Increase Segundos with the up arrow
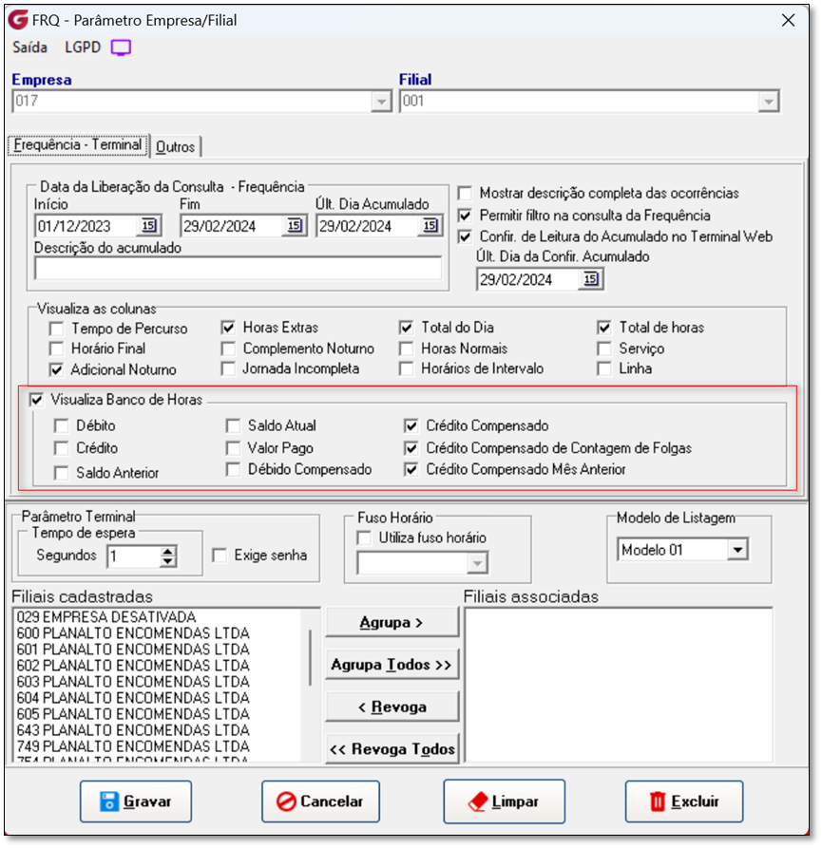The width and height of the screenshot is (822, 848). [168, 551]
